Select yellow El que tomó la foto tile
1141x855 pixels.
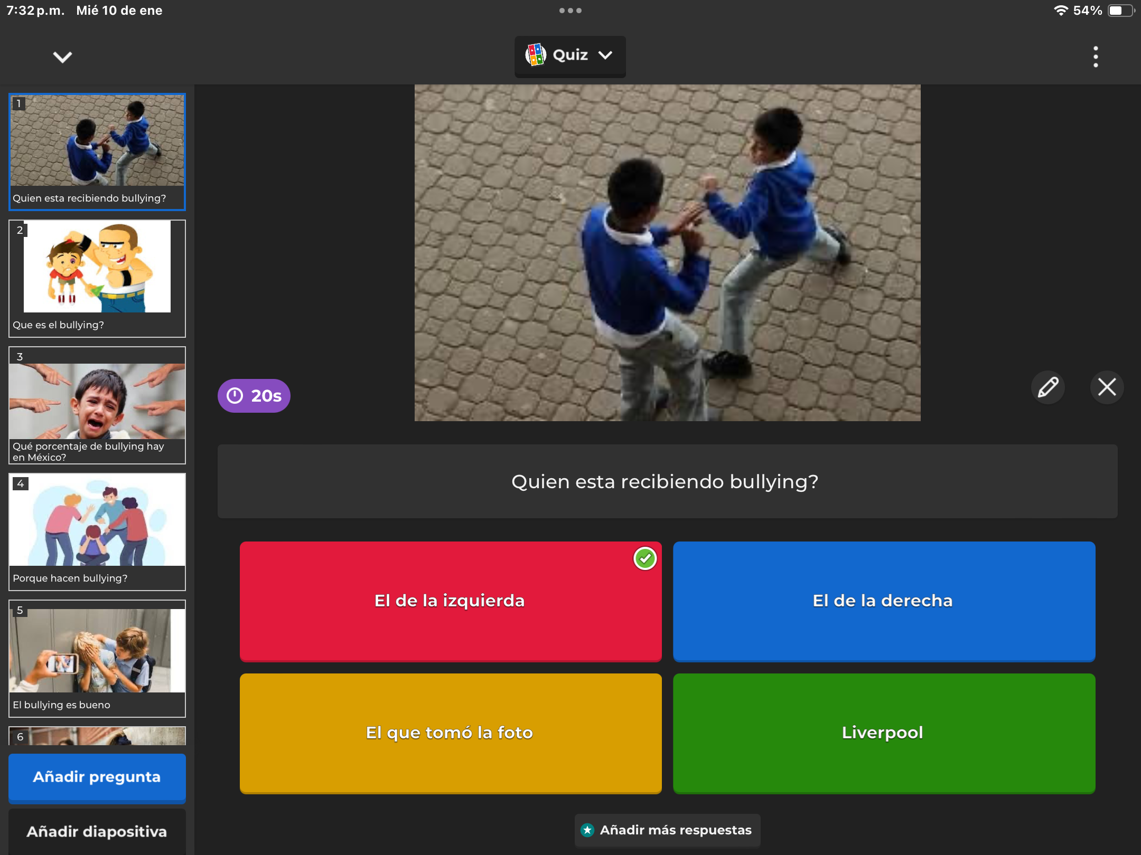click(450, 733)
